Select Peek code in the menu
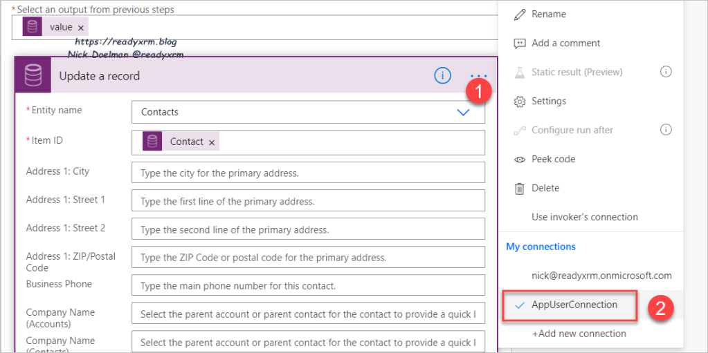 [x=553, y=159]
